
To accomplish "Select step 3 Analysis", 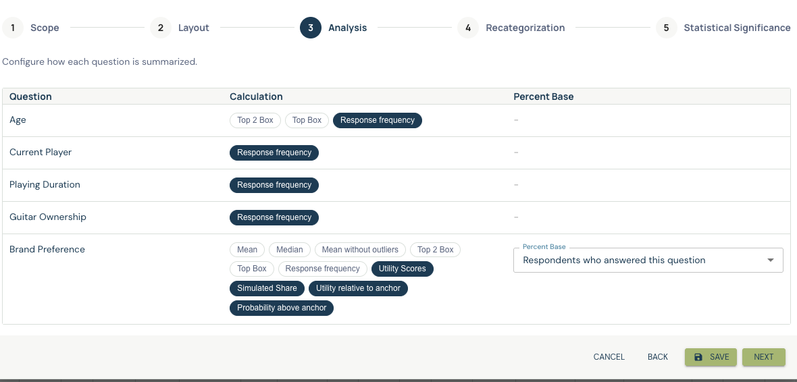I will (334, 28).
